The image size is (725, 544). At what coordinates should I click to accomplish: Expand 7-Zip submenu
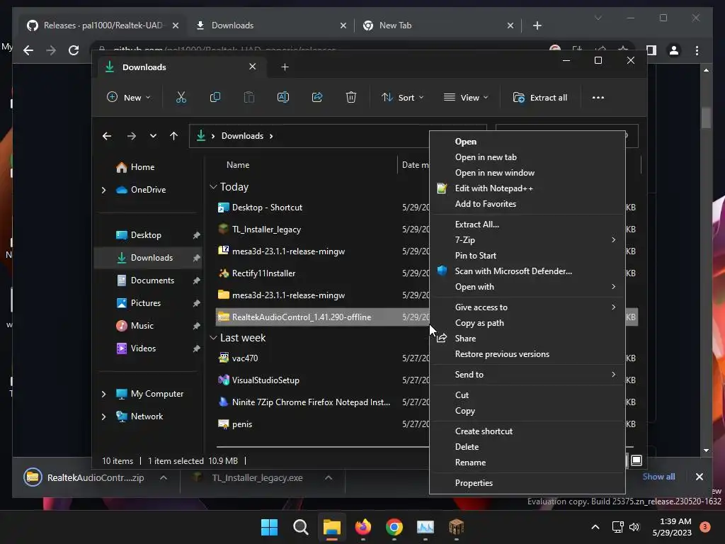(527, 240)
